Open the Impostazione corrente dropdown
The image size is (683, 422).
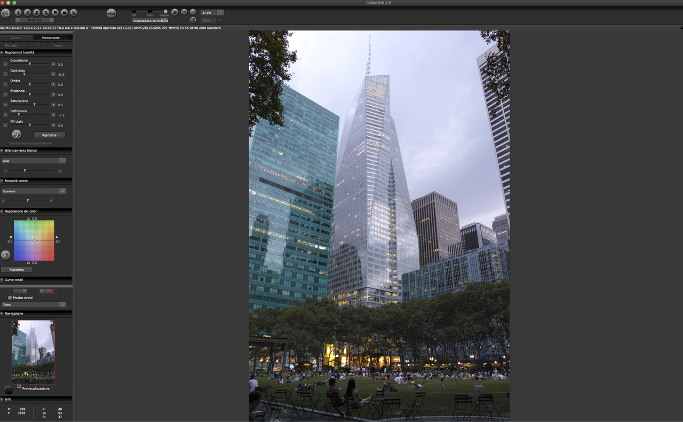(x=150, y=20)
